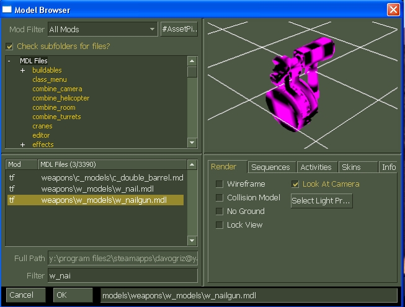Screen dimensions: 405x307
Task: Click the Full Path field
Action: point(123,258)
